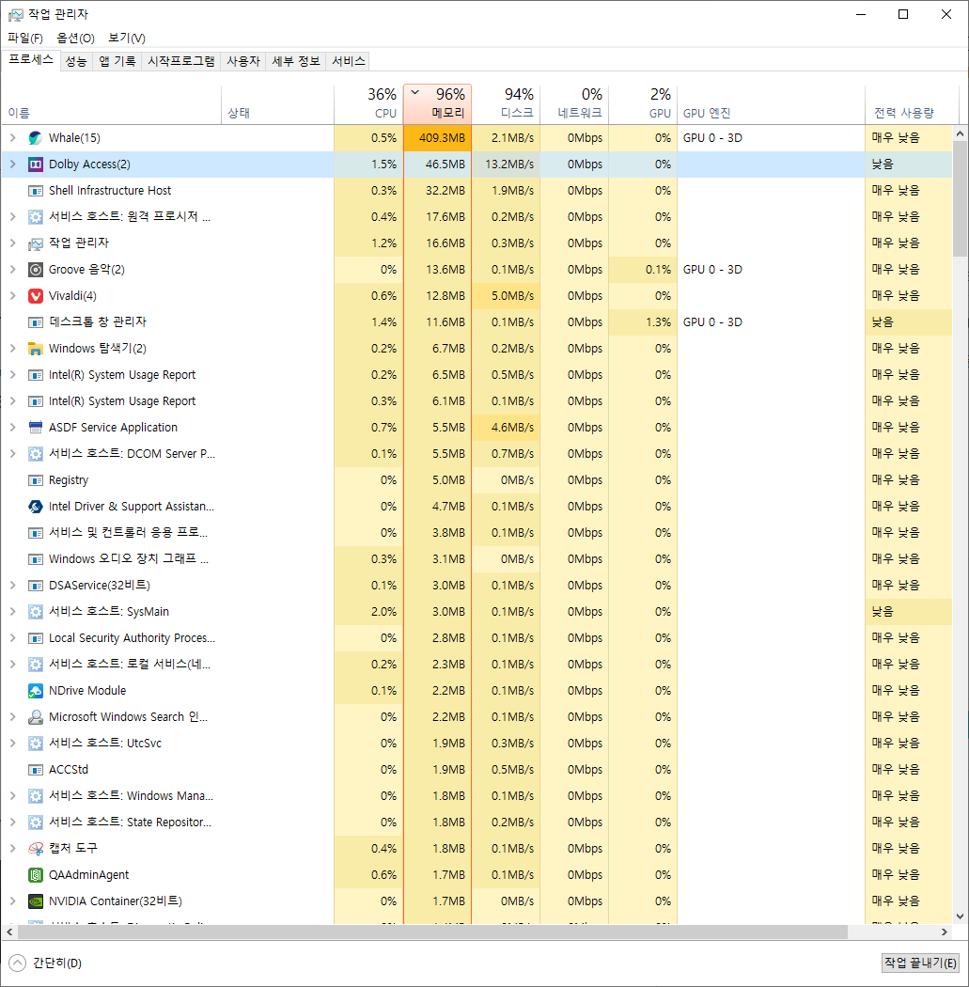969x987 pixels.
Task: Expand the 서비스 호스트: 원격 프로시저 row
Action: point(12,216)
